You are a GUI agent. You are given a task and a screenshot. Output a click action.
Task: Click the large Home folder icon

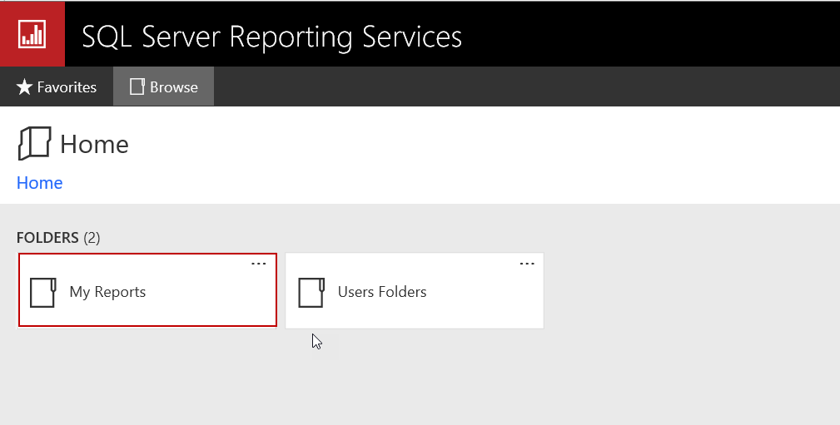pos(34,144)
